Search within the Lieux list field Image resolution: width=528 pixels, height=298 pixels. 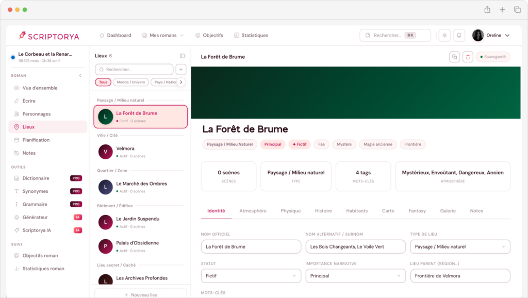[134, 70]
